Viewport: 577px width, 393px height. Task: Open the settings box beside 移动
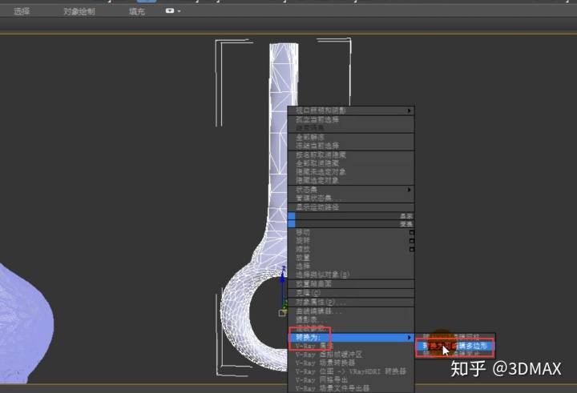pyautogui.click(x=412, y=232)
